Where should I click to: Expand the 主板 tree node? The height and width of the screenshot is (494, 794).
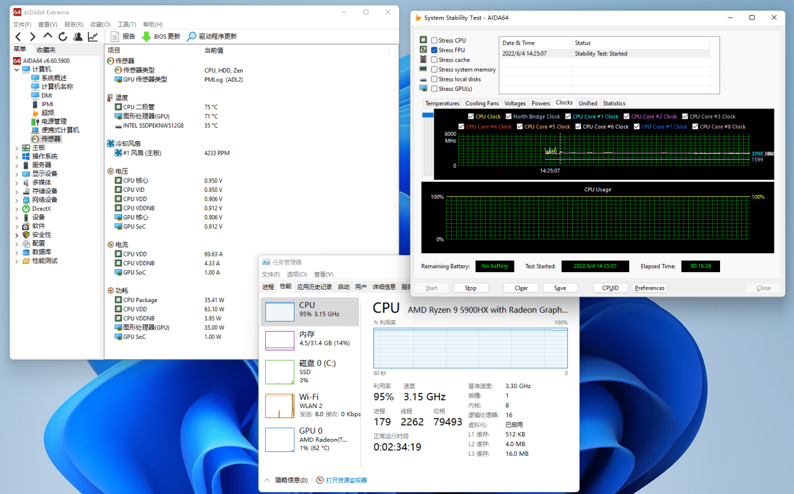click(x=17, y=148)
